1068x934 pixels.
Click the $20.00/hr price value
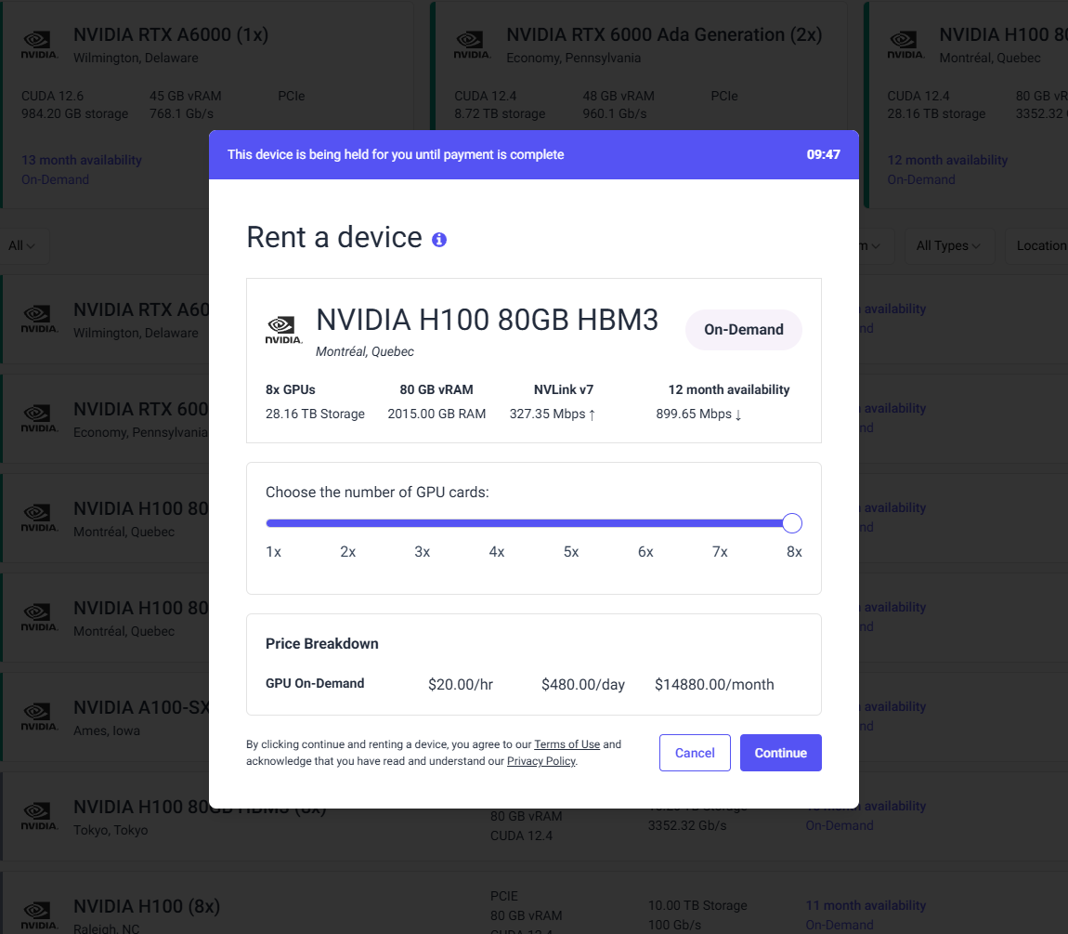coord(461,685)
